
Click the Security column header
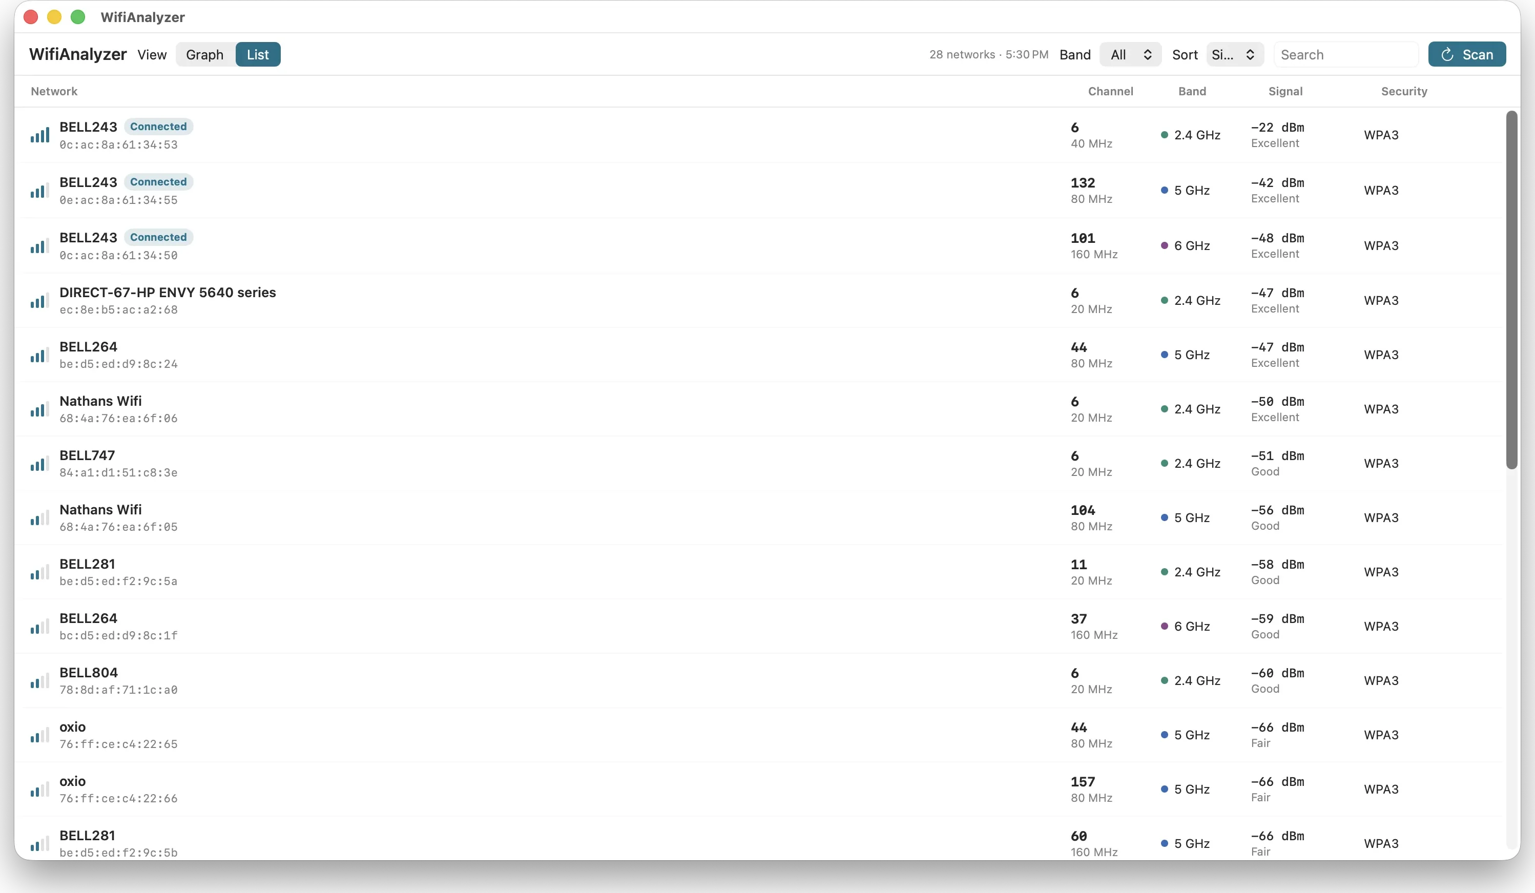click(1404, 91)
